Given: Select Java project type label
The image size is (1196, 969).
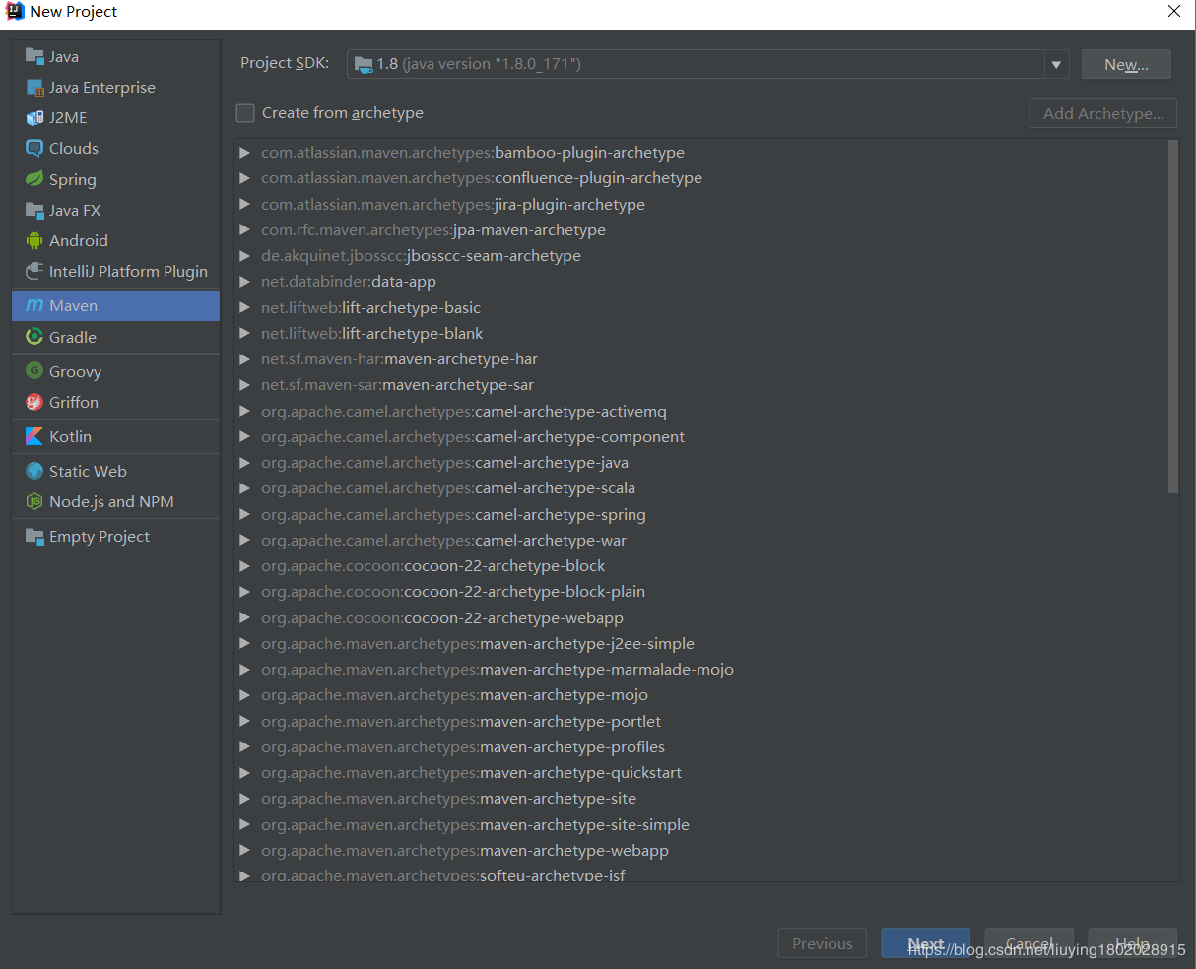Looking at the screenshot, I should (64, 57).
